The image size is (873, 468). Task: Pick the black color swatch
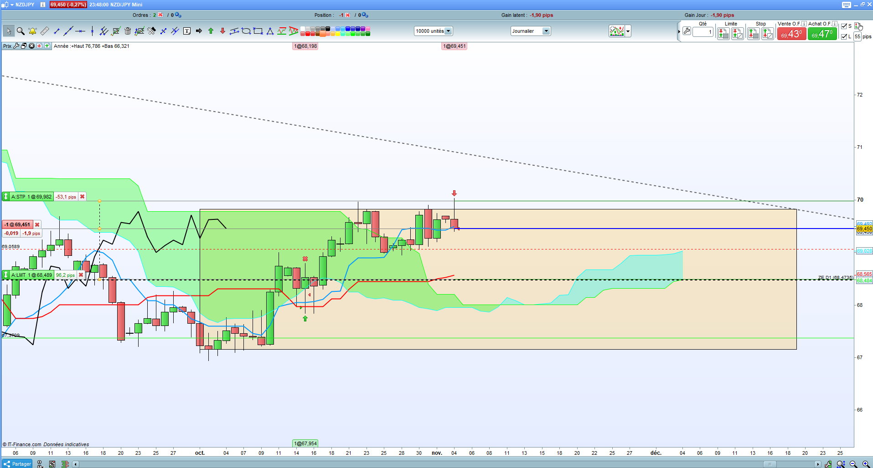coord(328,29)
